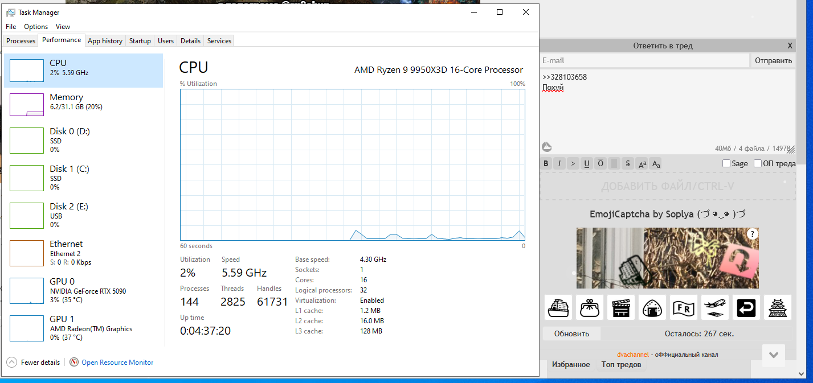Switch to the Services tab

point(219,41)
